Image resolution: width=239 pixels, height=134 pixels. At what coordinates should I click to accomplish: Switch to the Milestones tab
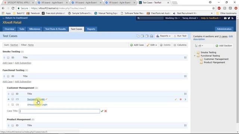pyautogui.click(x=35, y=29)
